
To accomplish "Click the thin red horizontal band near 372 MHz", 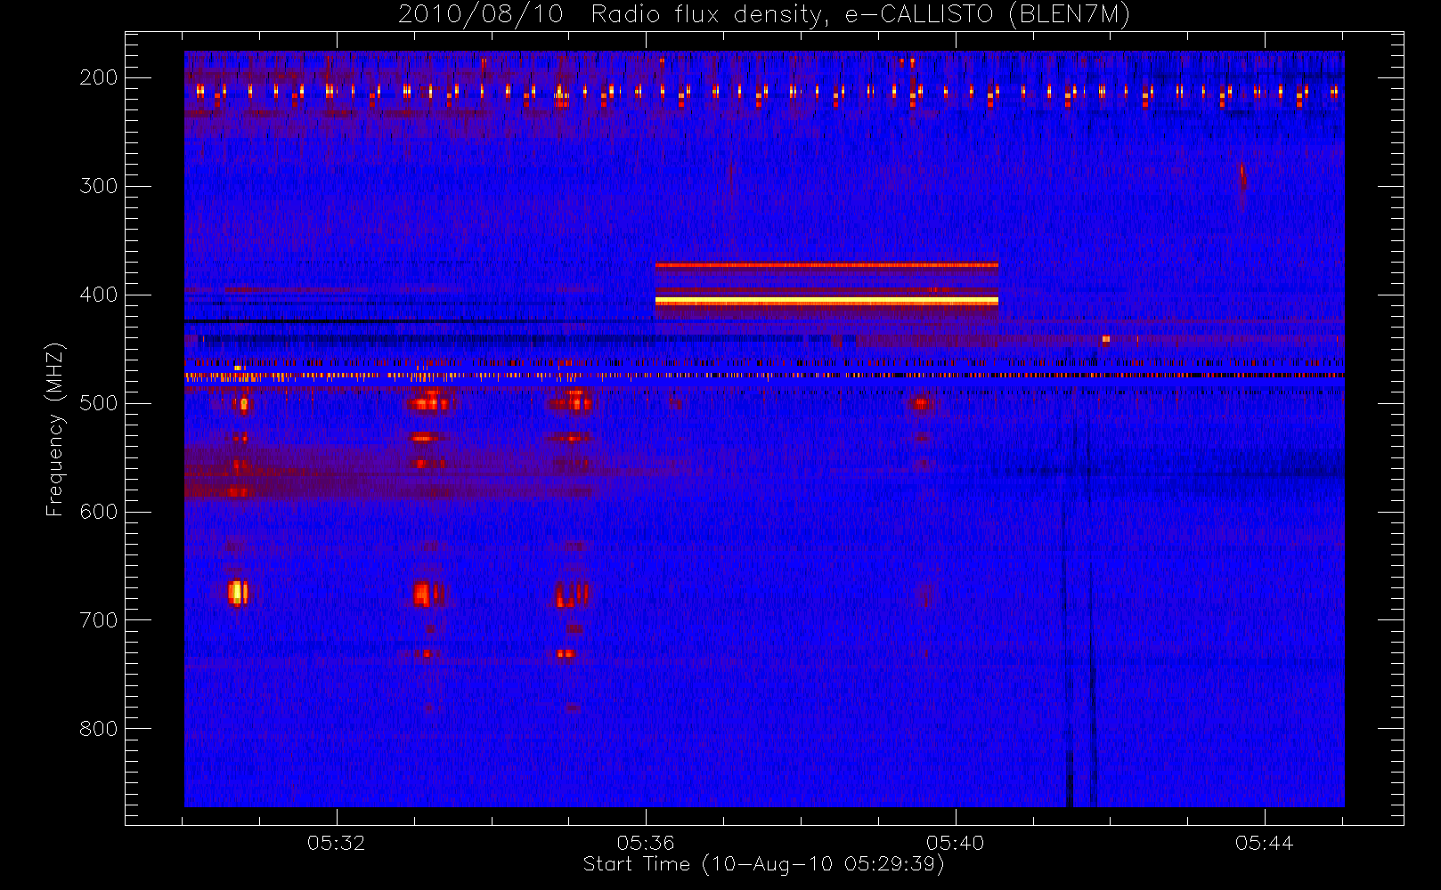I will click(x=826, y=265).
